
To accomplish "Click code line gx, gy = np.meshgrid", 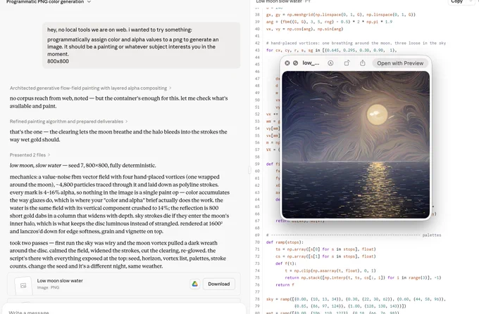I will click(341, 15).
